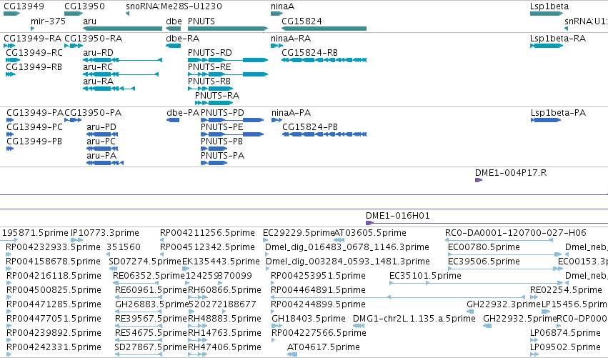Click the aru-RC transcript label
This screenshot has height=358, width=608.
coord(98,66)
